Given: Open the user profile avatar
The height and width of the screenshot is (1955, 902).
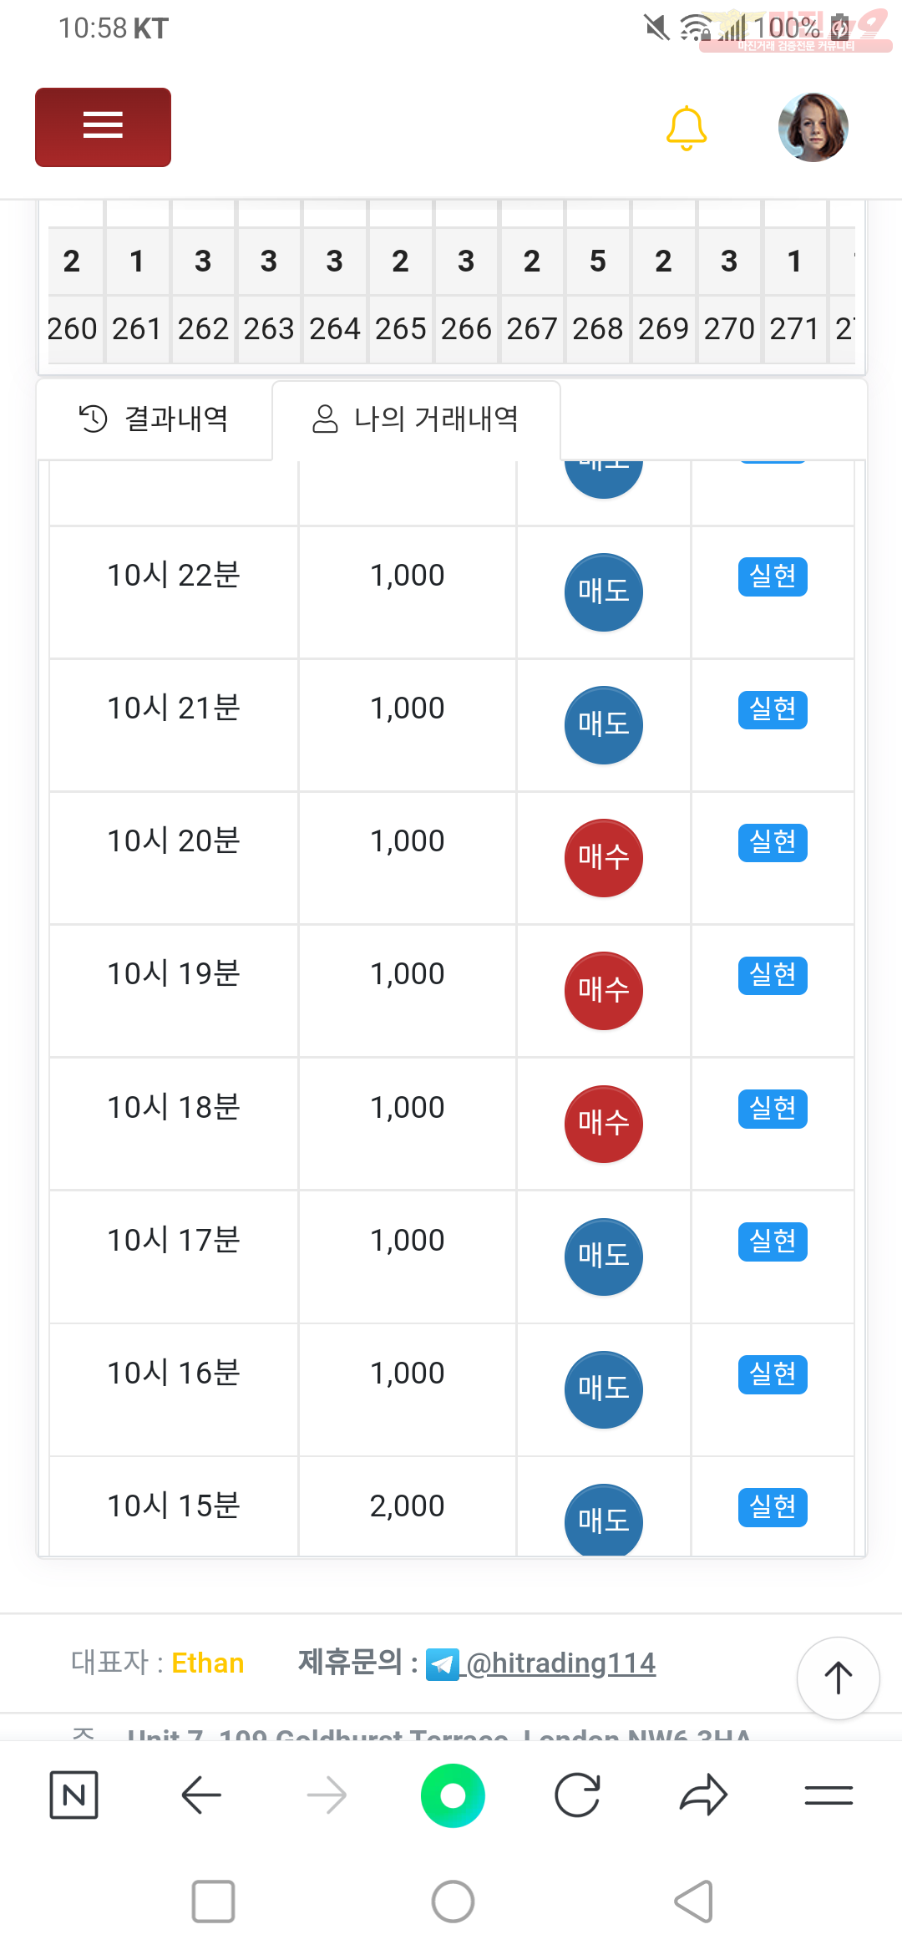Looking at the screenshot, I should click(x=813, y=127).
